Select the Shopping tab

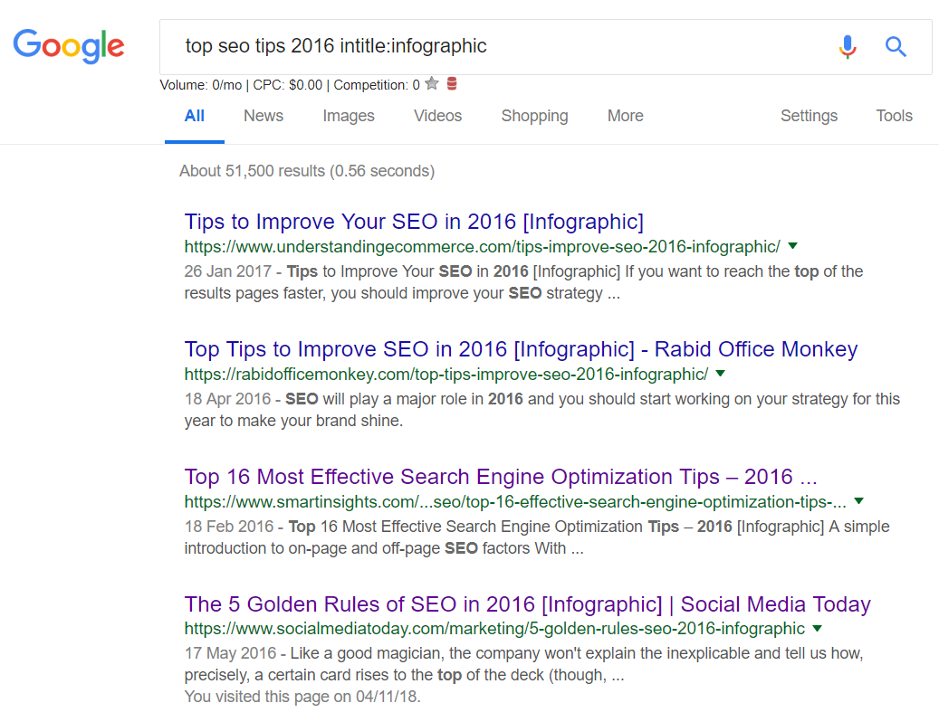(x=534, y=116)
